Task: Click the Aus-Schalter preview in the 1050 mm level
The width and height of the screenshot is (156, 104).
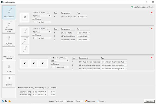Action: tap(25, 32)
